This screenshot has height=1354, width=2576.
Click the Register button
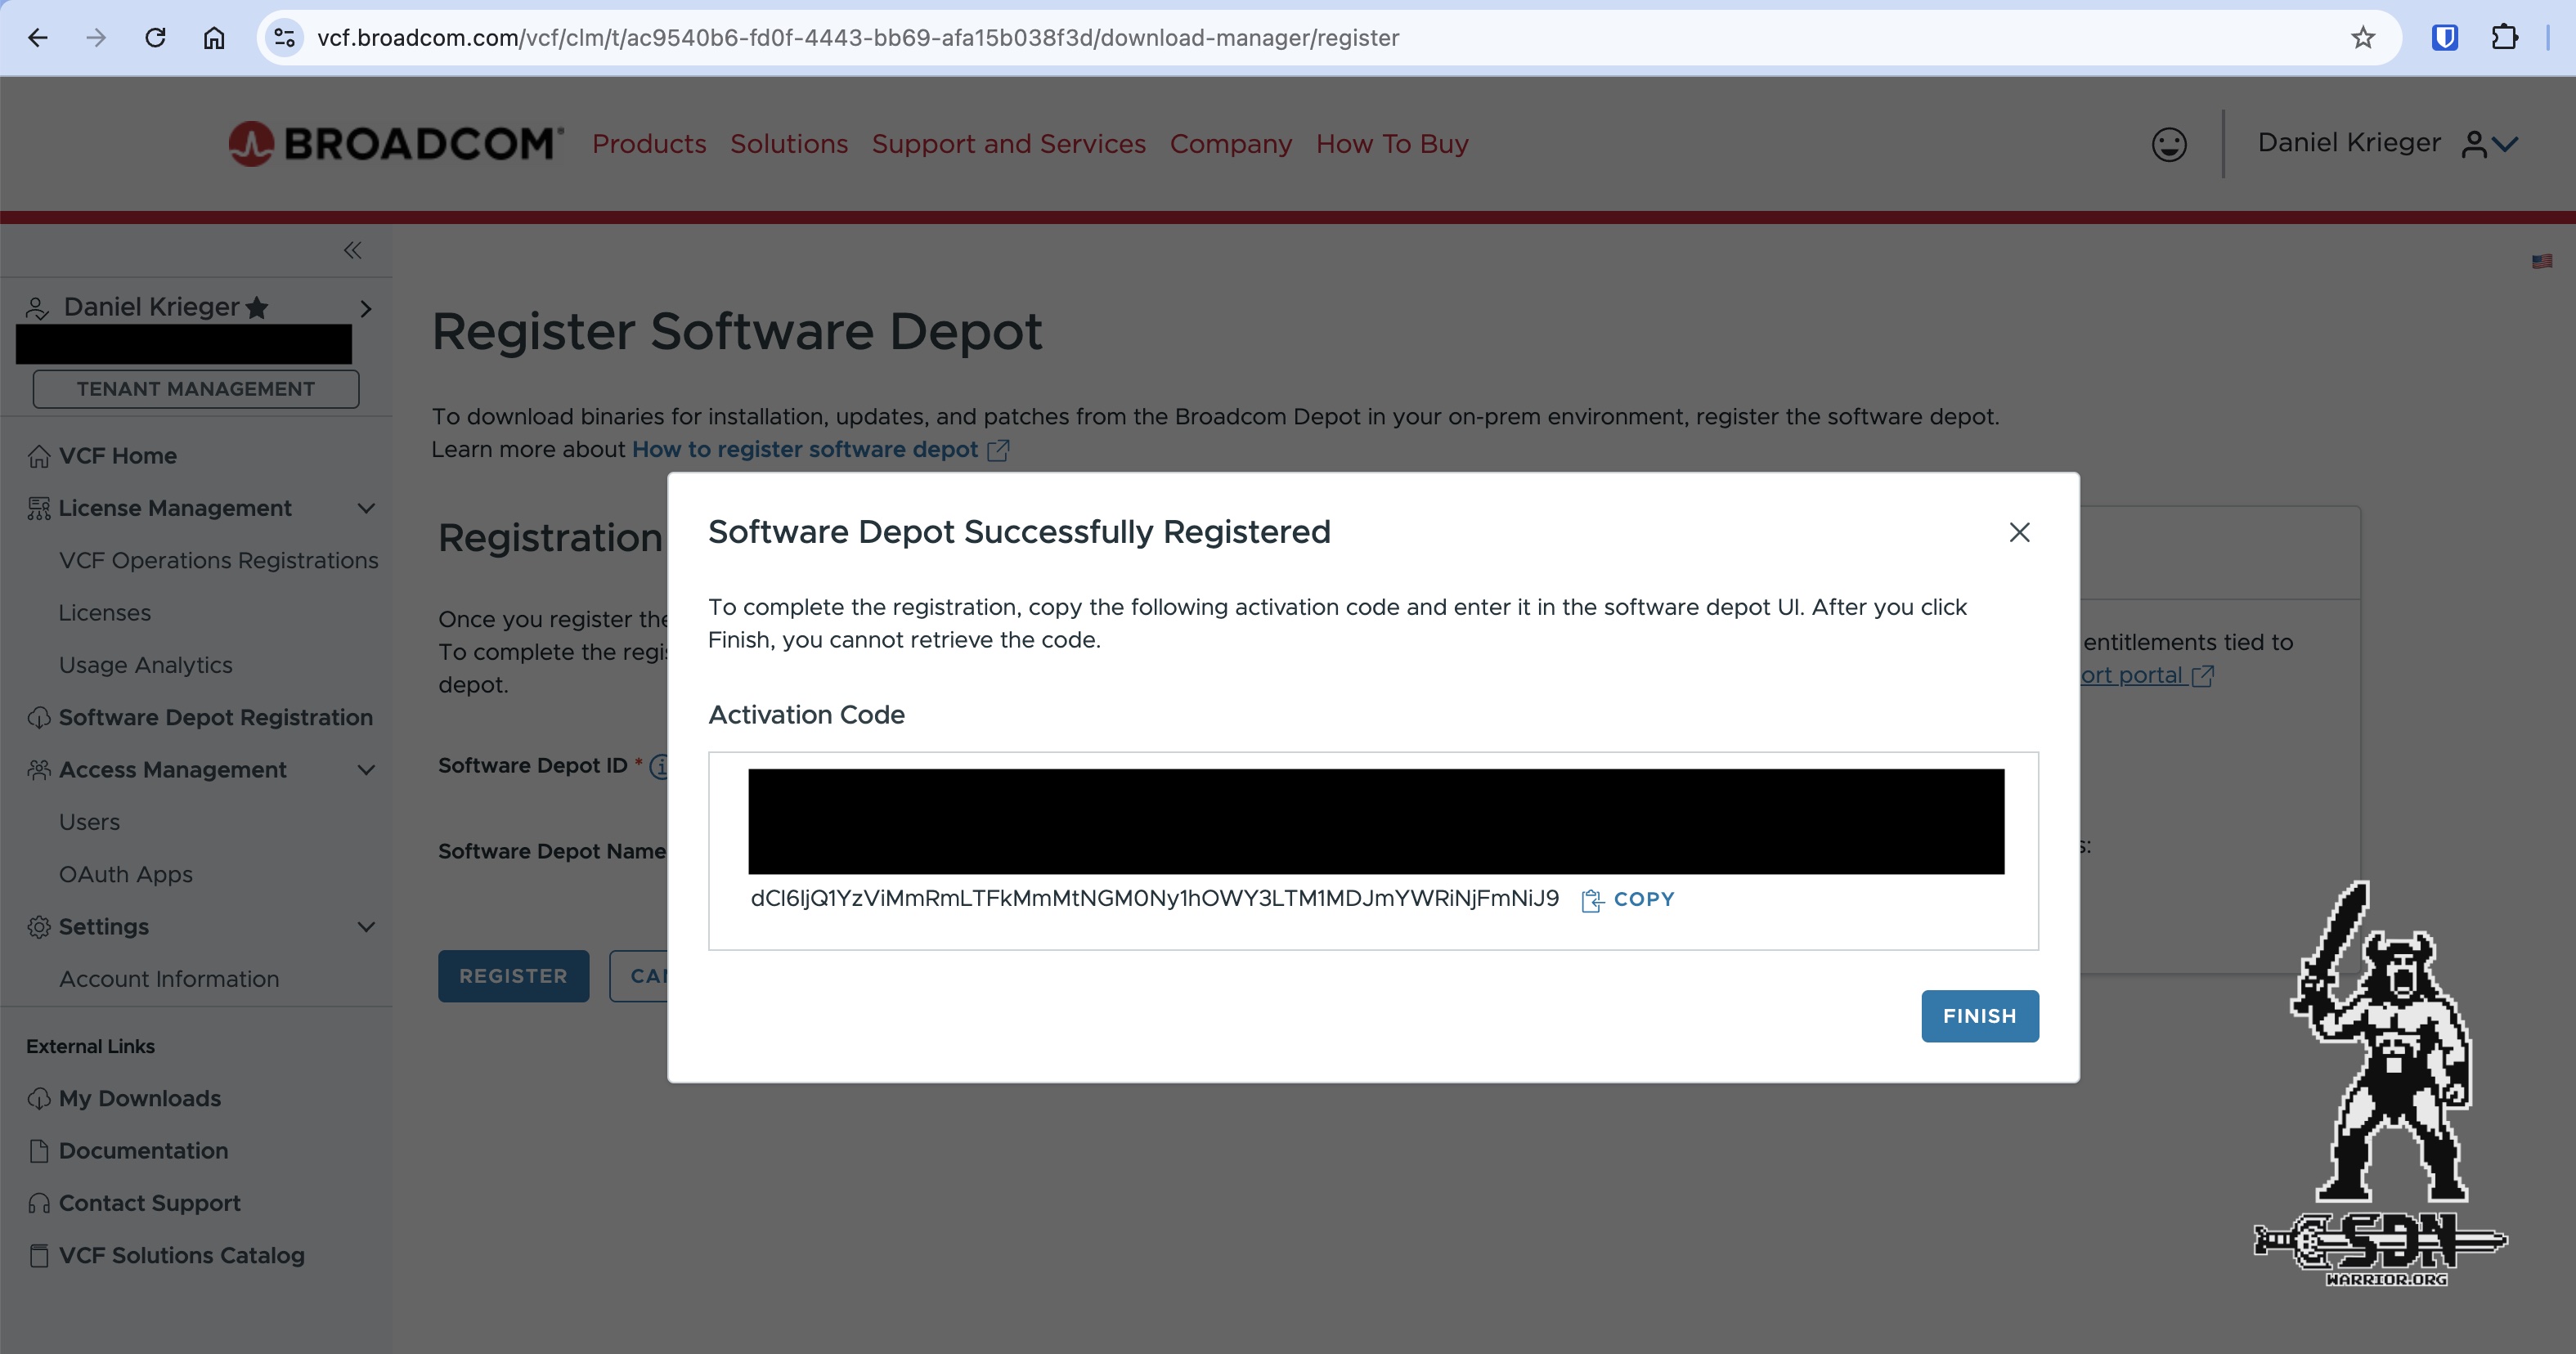[513, 976]
